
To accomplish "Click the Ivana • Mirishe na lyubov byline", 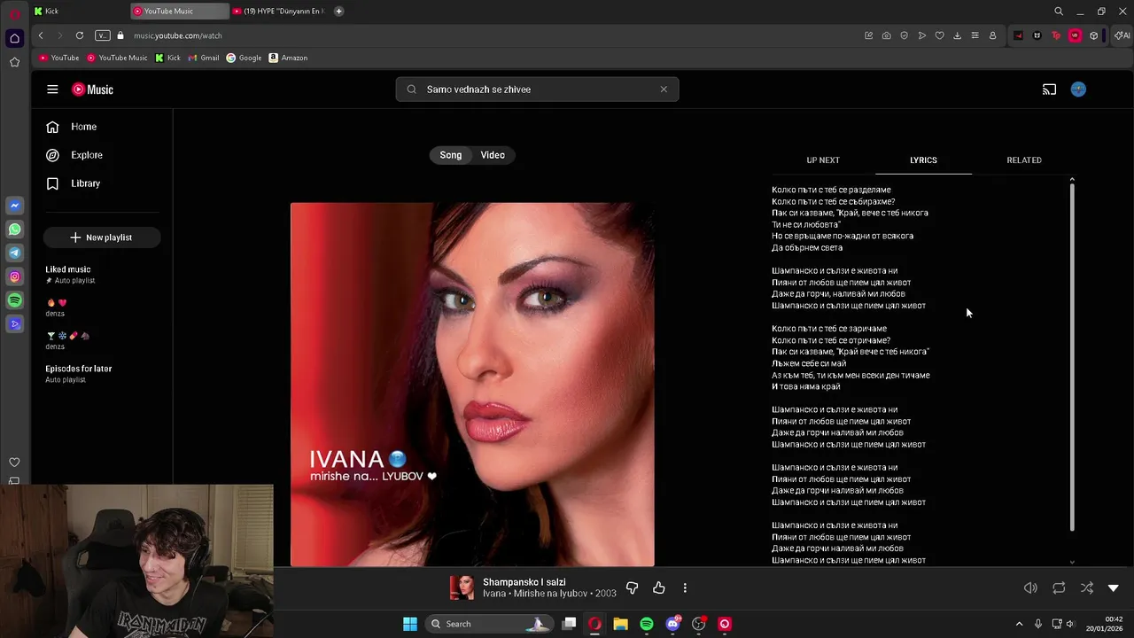I will (x=549, y=594).
